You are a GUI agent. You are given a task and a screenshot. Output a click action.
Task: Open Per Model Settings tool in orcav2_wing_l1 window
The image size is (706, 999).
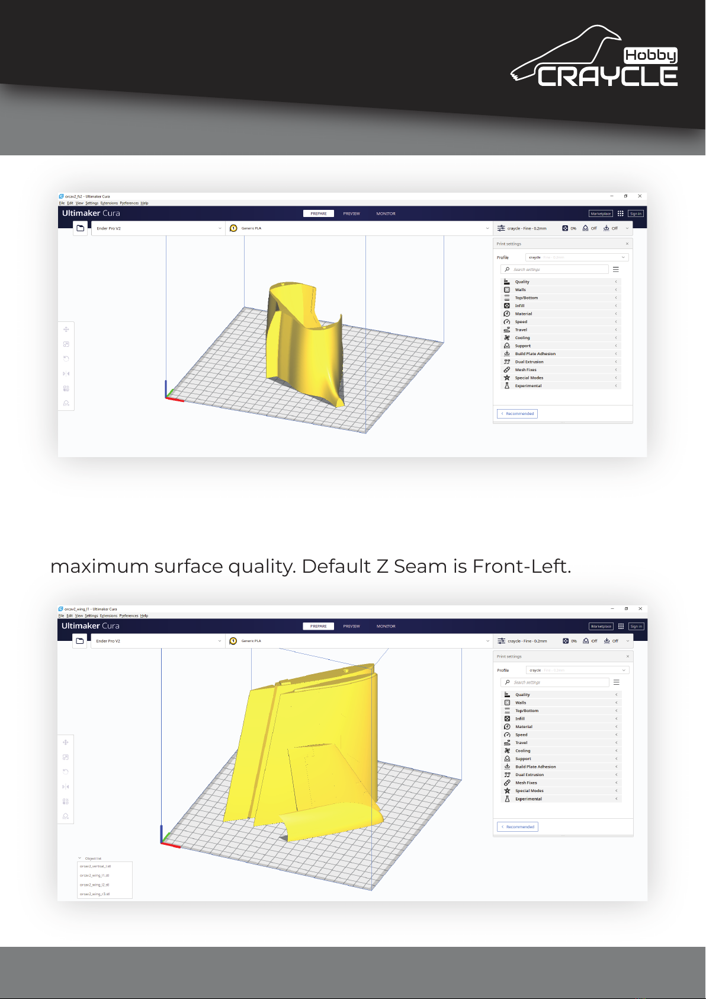pyautogui.click(x=66, y=802)
